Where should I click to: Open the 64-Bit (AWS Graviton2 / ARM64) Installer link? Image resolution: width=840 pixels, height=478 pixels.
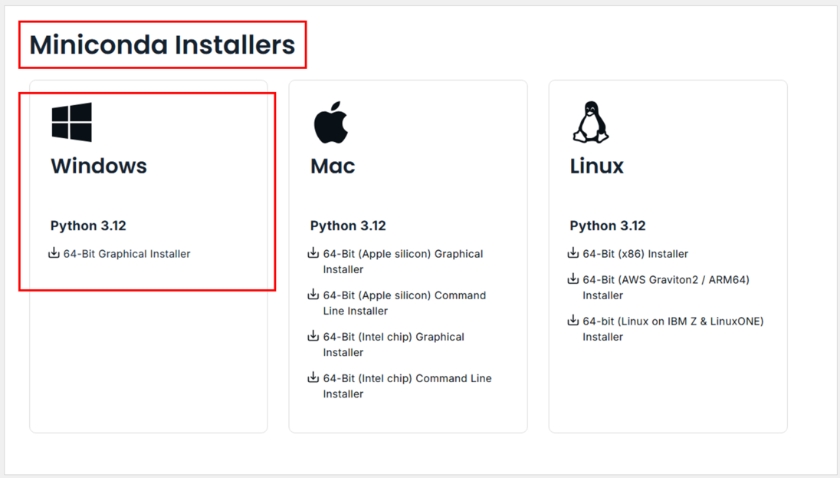(x=666, y=287)
